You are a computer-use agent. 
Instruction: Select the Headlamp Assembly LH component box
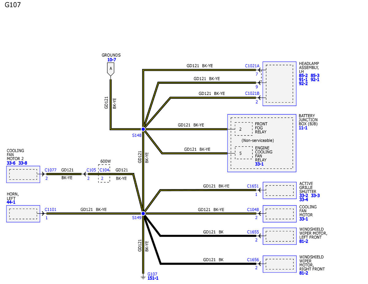(x=279, y=83)
